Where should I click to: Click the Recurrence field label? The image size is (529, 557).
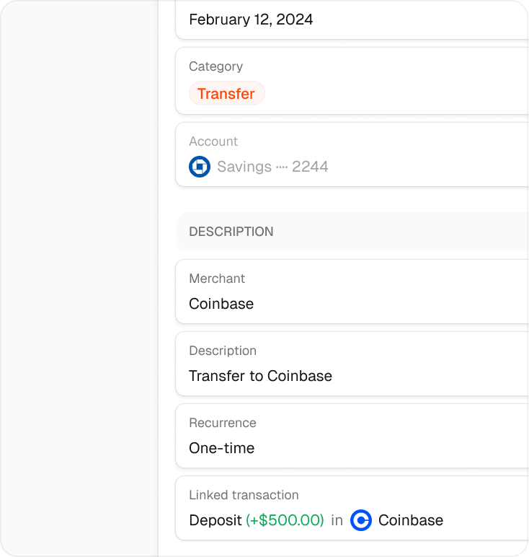pos(222,423)
